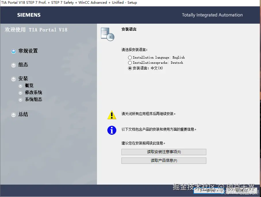Click the 安装语言 heading
The height and width of the screenshot is (197, 261).
pos(129,29)
